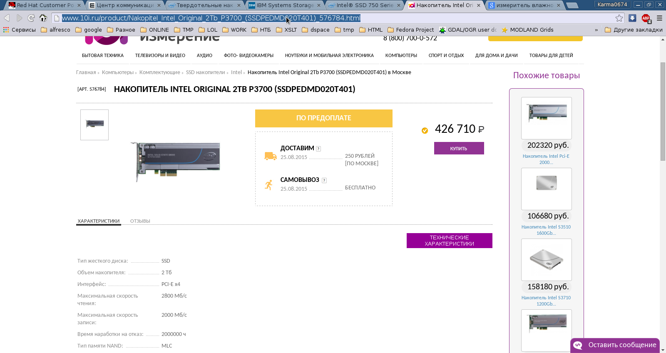Open the MODLAND Grids bookmark
Image resolution: width=666 pixels, height=353 pixels.
pos(527,30)
